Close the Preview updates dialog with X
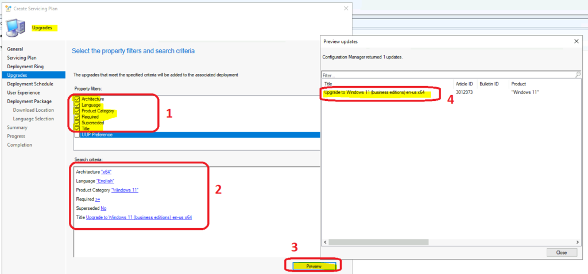588x274 pixels. tap(576, 41)
